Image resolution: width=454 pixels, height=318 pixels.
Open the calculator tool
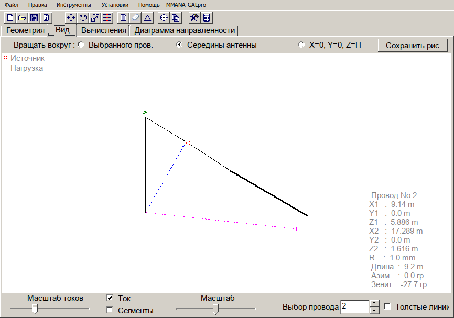click(x=206, y=17)
